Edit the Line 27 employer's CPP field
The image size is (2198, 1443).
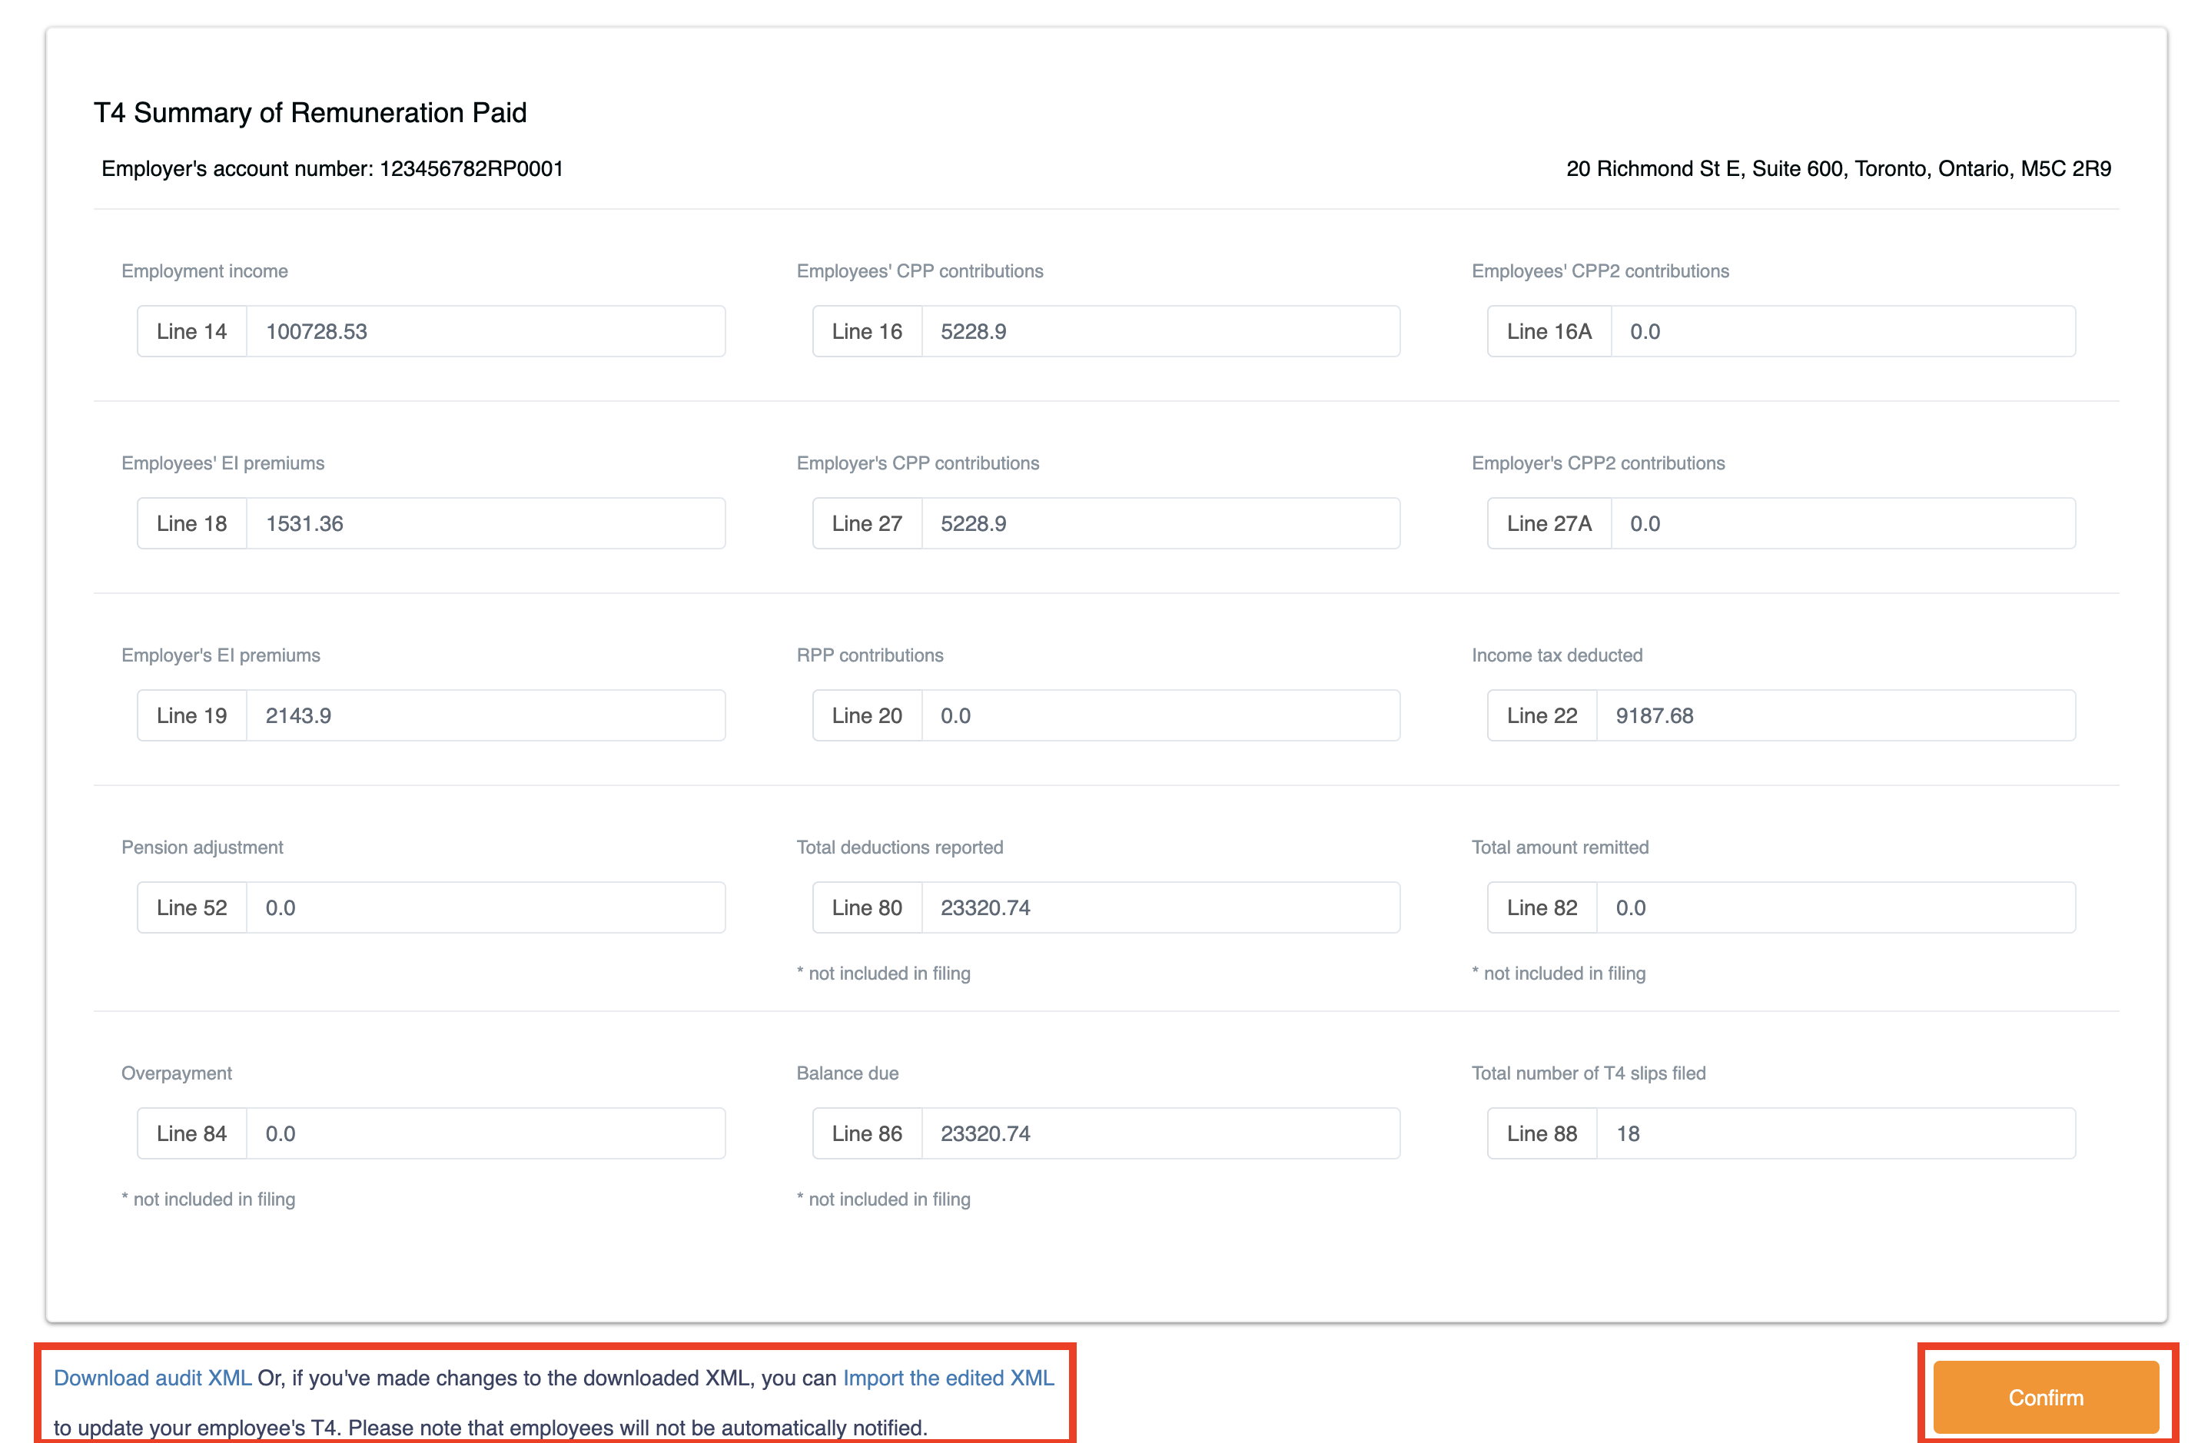tap(1161, 523)
